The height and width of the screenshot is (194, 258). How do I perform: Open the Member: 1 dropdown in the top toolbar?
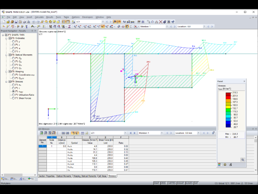click(167, 27)
